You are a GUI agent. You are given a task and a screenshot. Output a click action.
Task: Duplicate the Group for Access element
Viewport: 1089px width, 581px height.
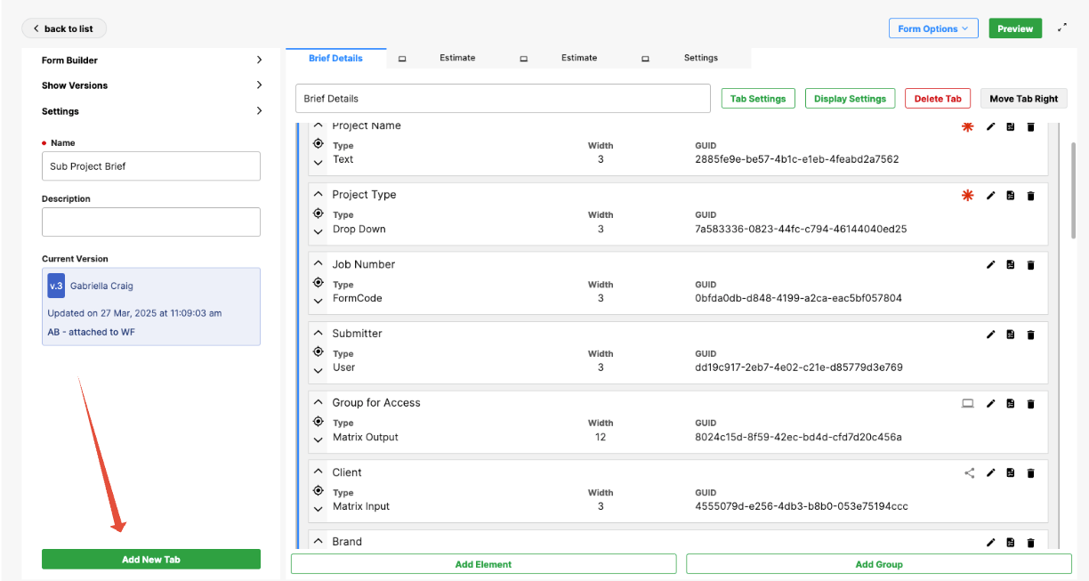[x=1011, y=404]
